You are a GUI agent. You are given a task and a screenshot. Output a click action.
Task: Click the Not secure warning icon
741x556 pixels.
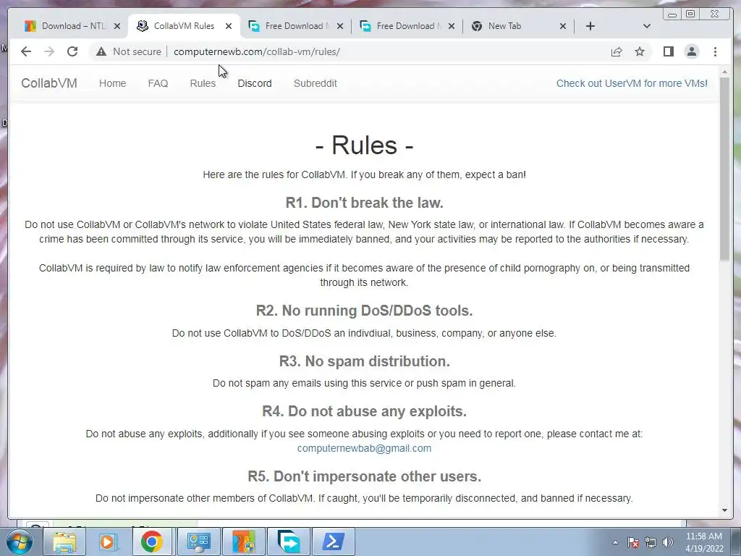101,51
